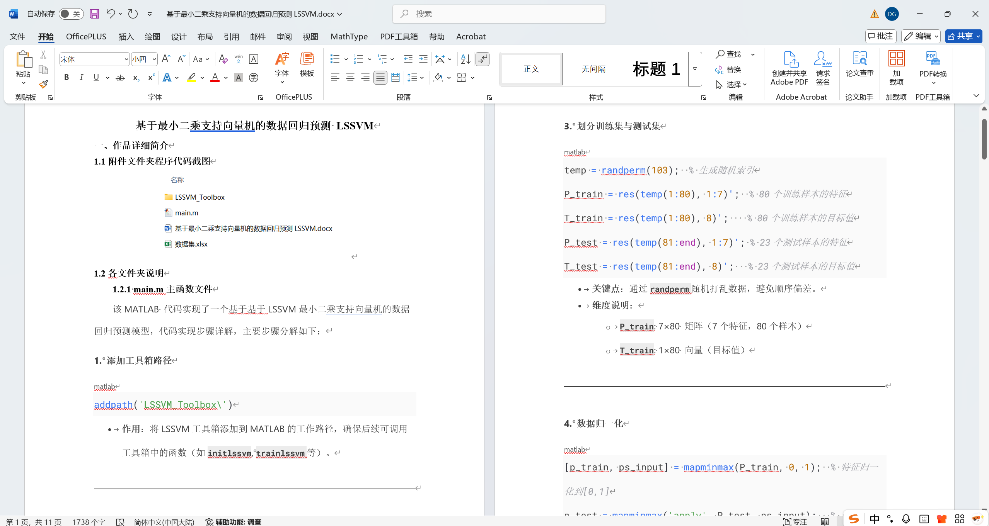
Task: Open the pinyin guide (wén) tool
Action: pyautogui.click(x=239, y=59)
